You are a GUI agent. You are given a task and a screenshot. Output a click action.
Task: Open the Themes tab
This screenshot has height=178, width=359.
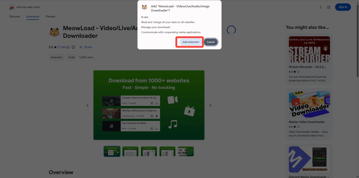(x=50, y=17)
